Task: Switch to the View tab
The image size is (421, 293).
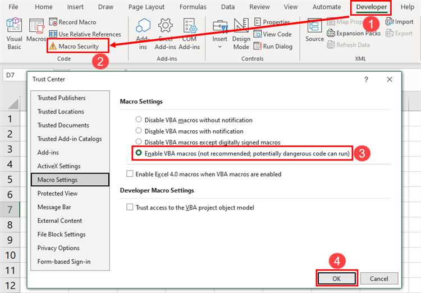Action: 291,7
